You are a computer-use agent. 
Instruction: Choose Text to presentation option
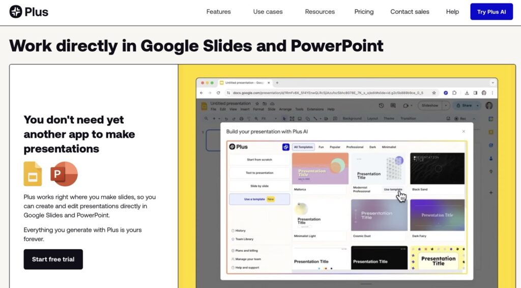point(259,172)
